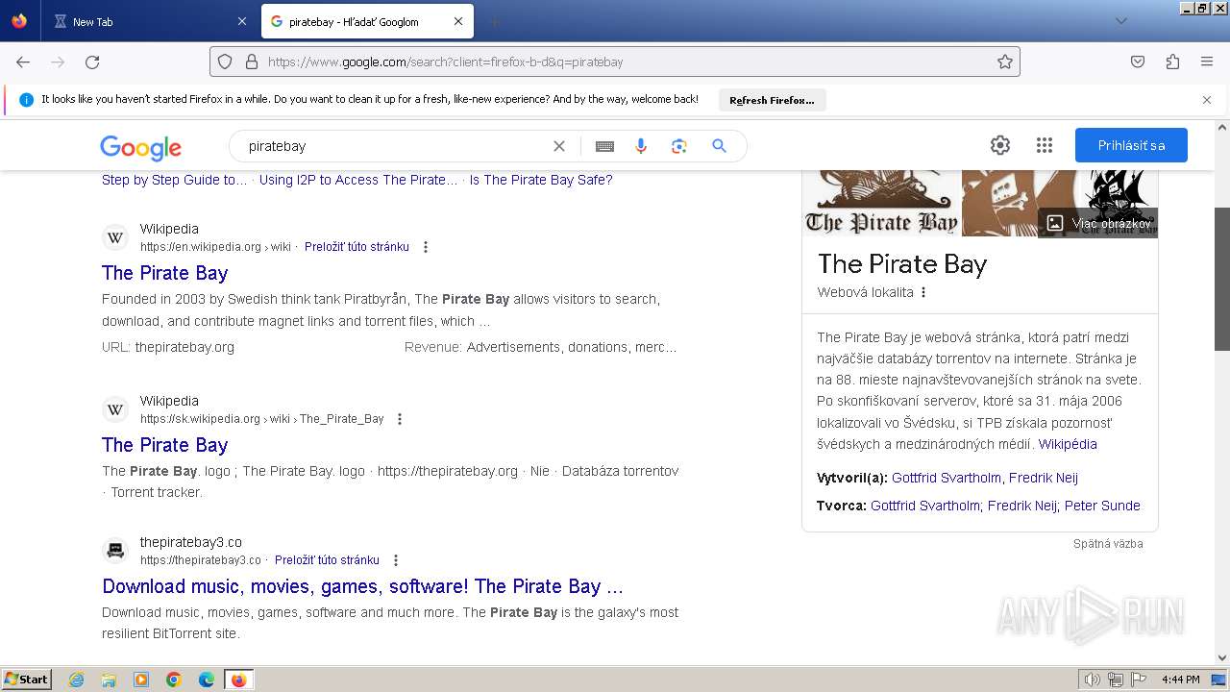Screen dimensions: 1230x692
Task: Click the scrollbar down arrow
Action: click(x=1222, y=658)
